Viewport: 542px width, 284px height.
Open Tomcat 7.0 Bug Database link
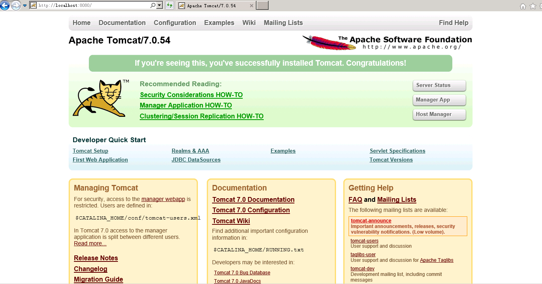tap(242, 273)
